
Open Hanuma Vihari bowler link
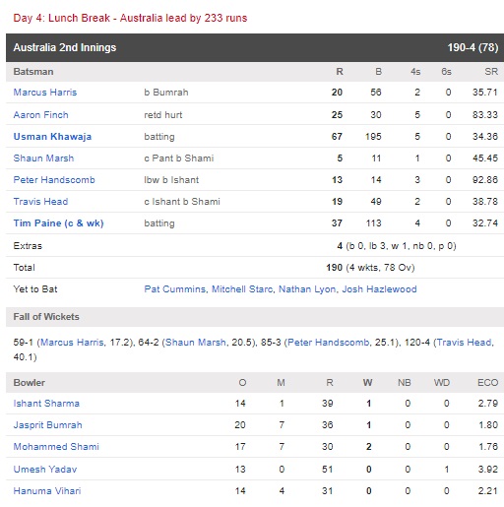[x=47, y=491]
